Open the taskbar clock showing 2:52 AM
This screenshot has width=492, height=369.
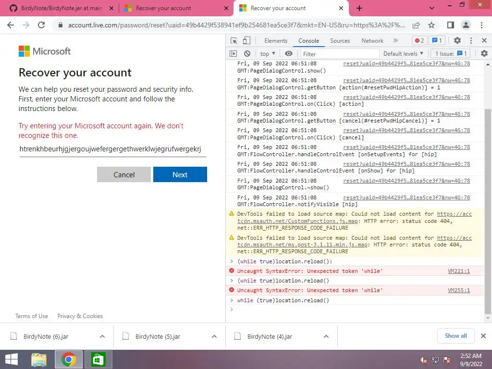pos(471,360)
